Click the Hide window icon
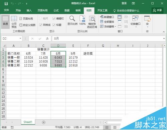The width and height of the screenshot is (167, 130). point(120,22)
